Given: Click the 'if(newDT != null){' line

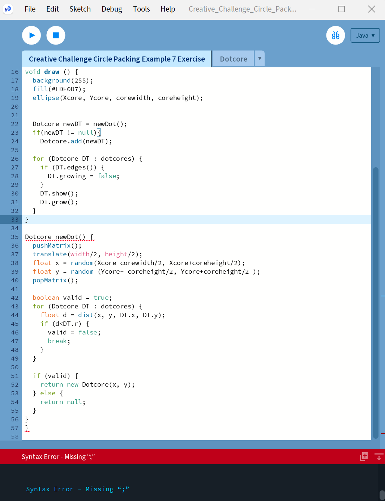Looking at the screenshot, I should [67, 132].
